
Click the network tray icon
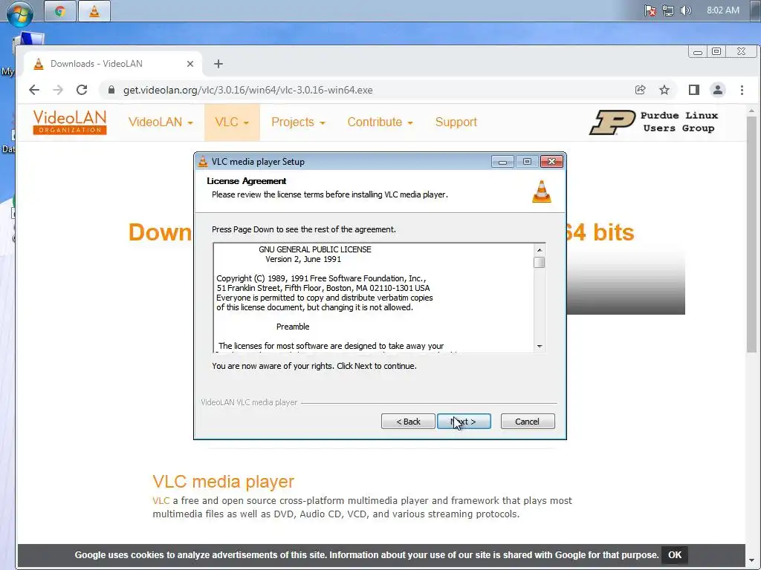[x=668, y=10]
